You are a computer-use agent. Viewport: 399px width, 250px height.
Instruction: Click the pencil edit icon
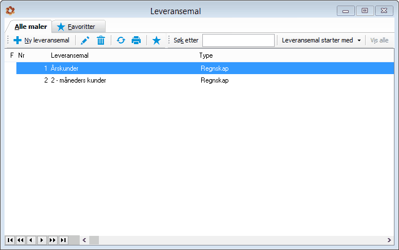[x=85, y=40]
